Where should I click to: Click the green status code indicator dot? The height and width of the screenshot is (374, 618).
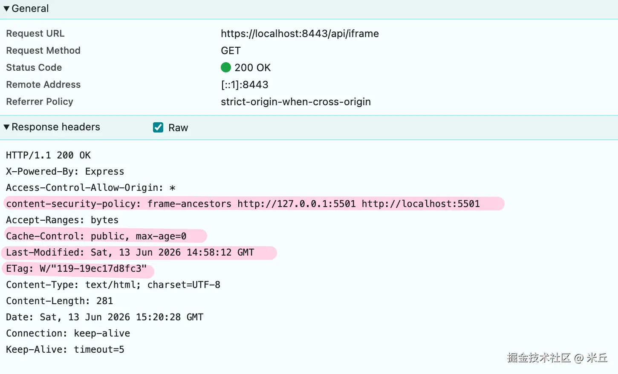point(226,67)
